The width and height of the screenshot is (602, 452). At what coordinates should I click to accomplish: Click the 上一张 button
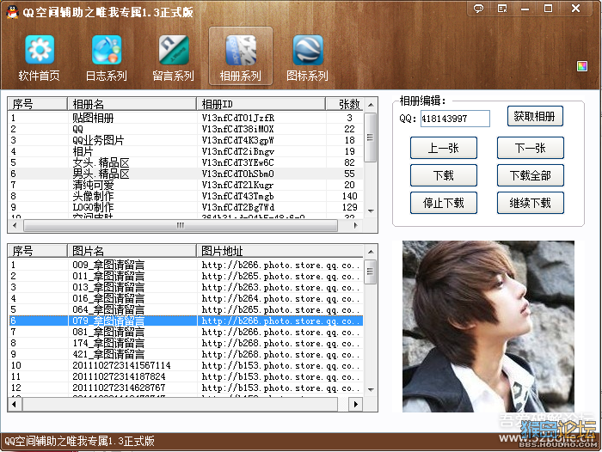[444, 148]
